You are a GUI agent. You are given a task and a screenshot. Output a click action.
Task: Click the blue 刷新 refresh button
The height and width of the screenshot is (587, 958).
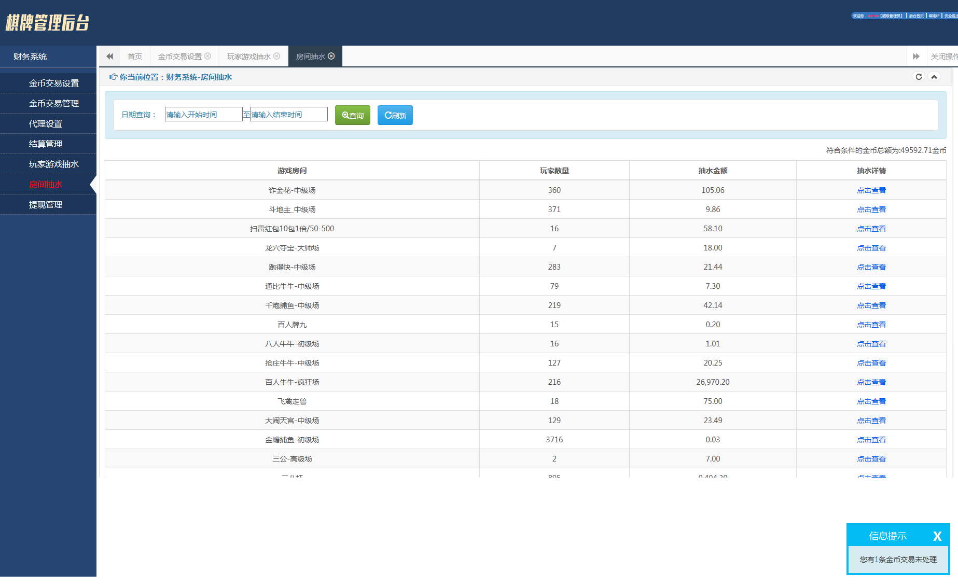[395, 115]
